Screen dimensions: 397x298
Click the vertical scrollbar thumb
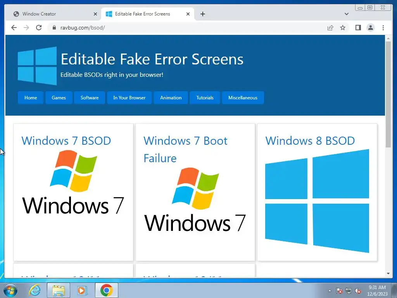[x=388, y=94]
